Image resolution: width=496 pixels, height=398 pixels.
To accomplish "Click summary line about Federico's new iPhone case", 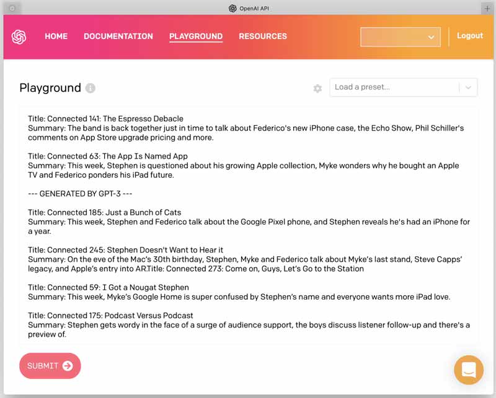I will point(246,133).
